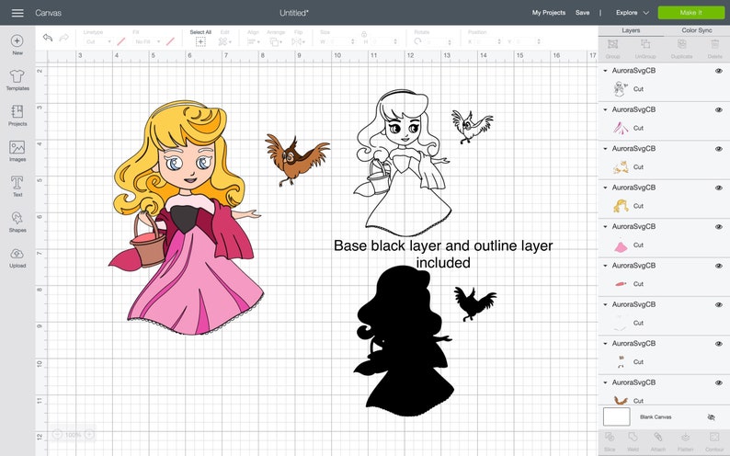The image size is (730, 456).
Task: Click the Weld tool icon
Action: [633, 437]
